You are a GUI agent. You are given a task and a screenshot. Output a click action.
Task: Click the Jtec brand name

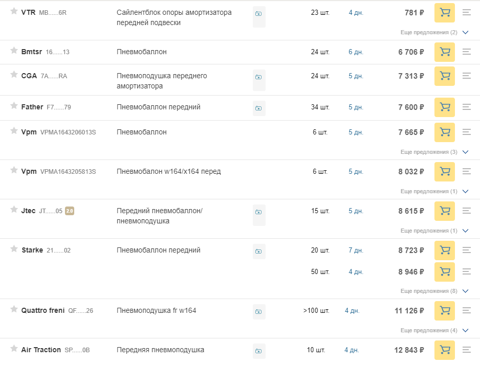pos(28,211)
